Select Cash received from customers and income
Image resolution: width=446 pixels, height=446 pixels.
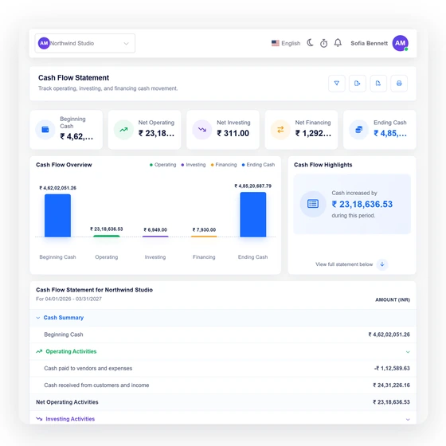(223, 385)
